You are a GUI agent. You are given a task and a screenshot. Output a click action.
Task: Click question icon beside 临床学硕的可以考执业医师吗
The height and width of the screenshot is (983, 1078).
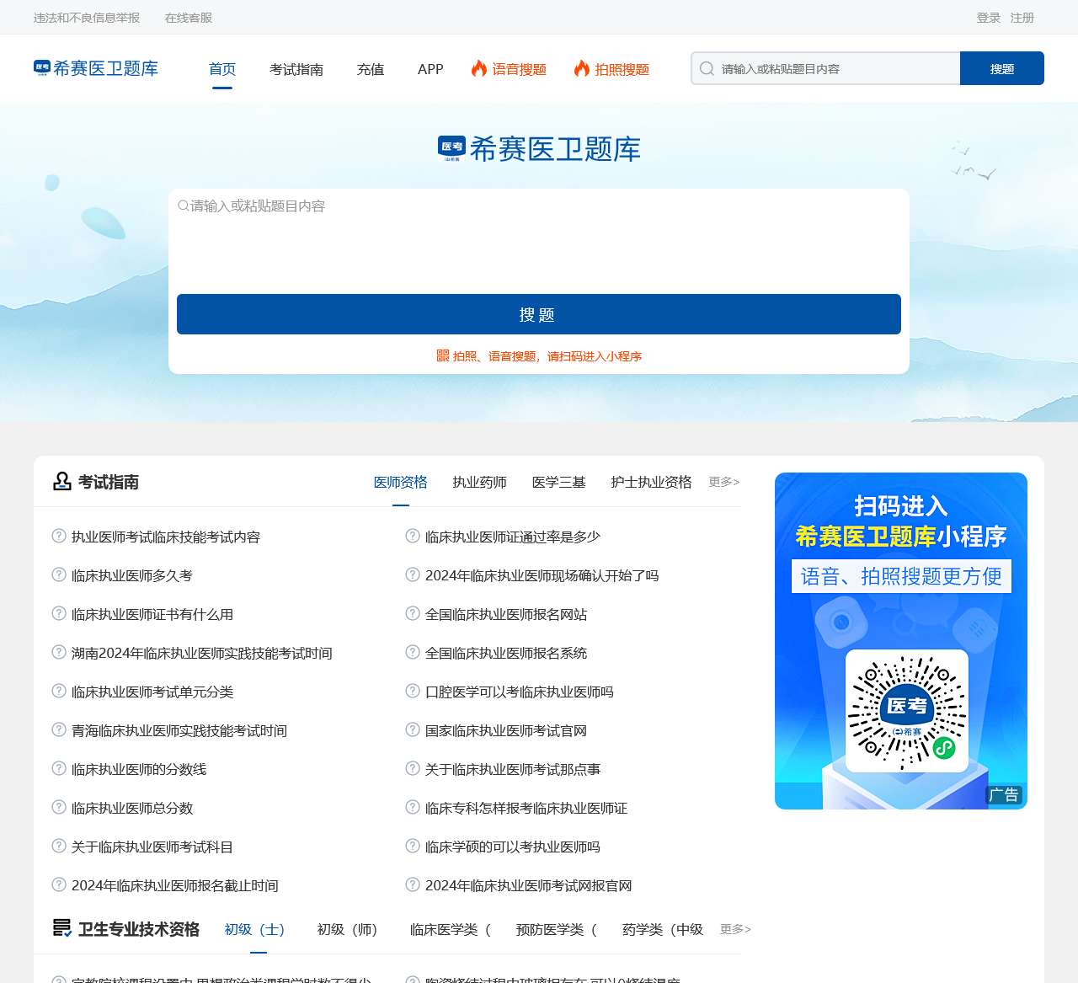click(x=413, y=846)
